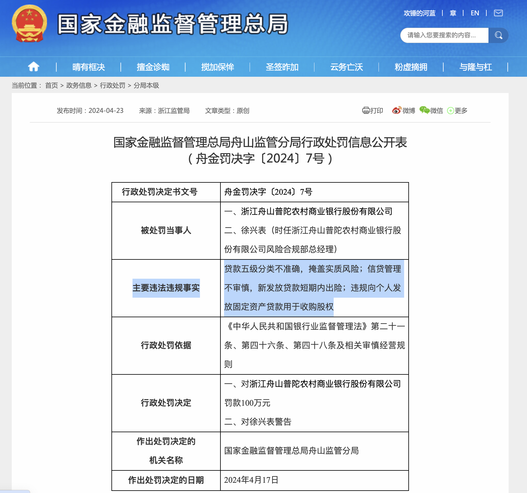Switch the site language to EN
This screenshot has height=493, width=527.
(475, 13)
